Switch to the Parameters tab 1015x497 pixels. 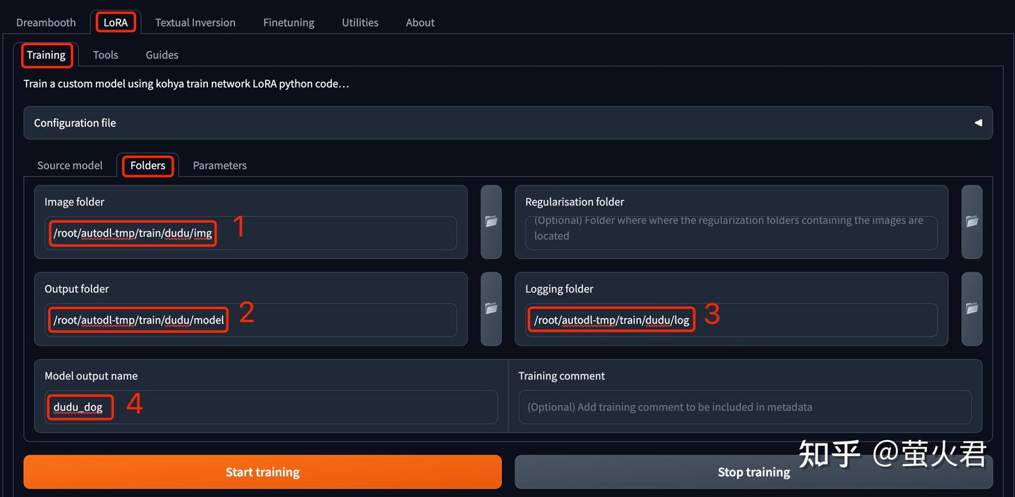pos(220,165)
